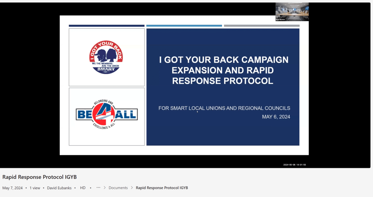Viewport: 373px width, 197px height.
Task: Click the I Got Your Back logo
Action: click(x=106, y=58)
